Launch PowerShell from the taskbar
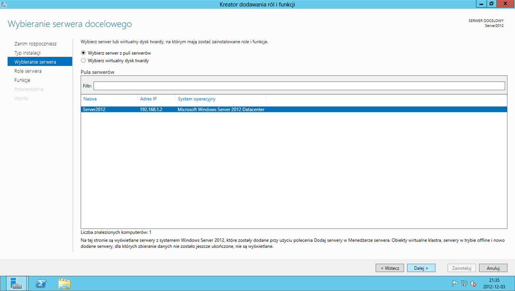515x291 pixels. point(41,283)
